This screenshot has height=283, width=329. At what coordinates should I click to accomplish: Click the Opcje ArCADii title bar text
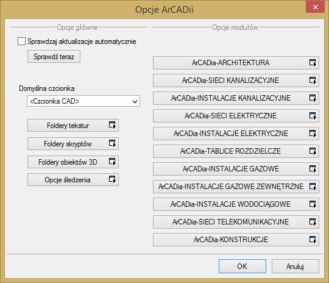click(164, 10)
